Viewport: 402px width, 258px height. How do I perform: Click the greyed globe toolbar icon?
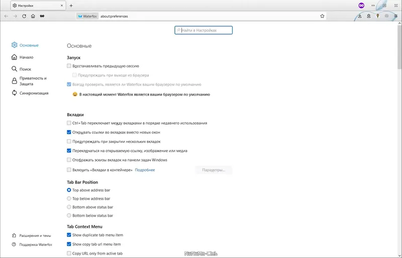tap(386, 16)
